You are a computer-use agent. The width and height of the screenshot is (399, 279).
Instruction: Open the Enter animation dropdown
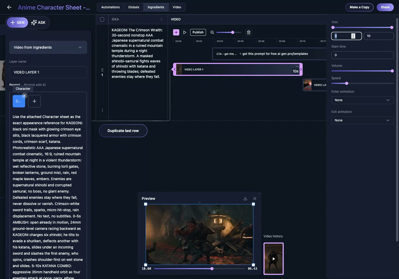[362, 100]
